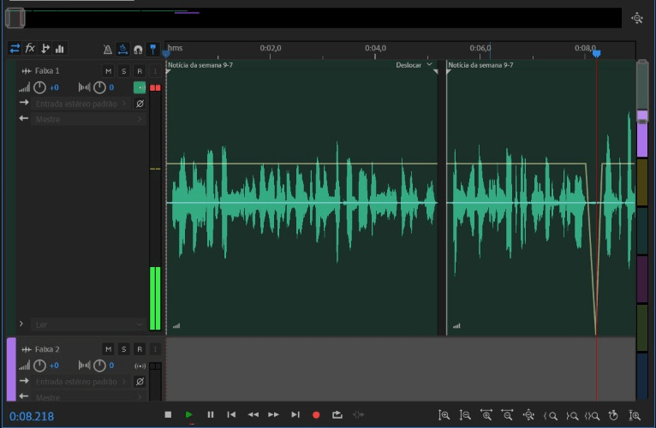The width and height of the screenshot is (656, 428).
Task: Pause playback
Action: tap(211, 414)
